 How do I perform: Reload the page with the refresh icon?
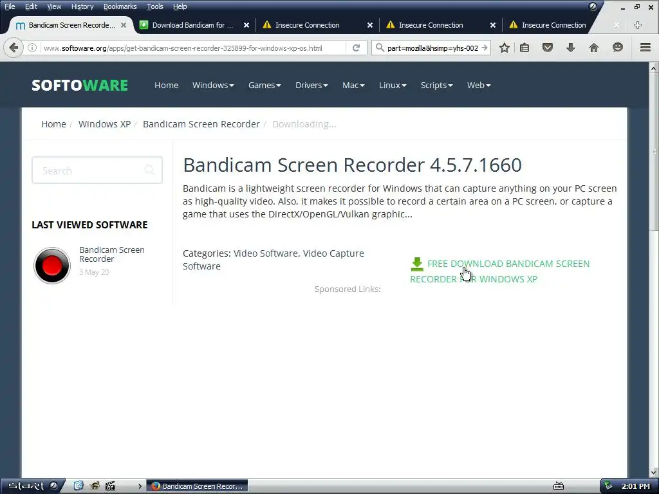pos(356,48)
